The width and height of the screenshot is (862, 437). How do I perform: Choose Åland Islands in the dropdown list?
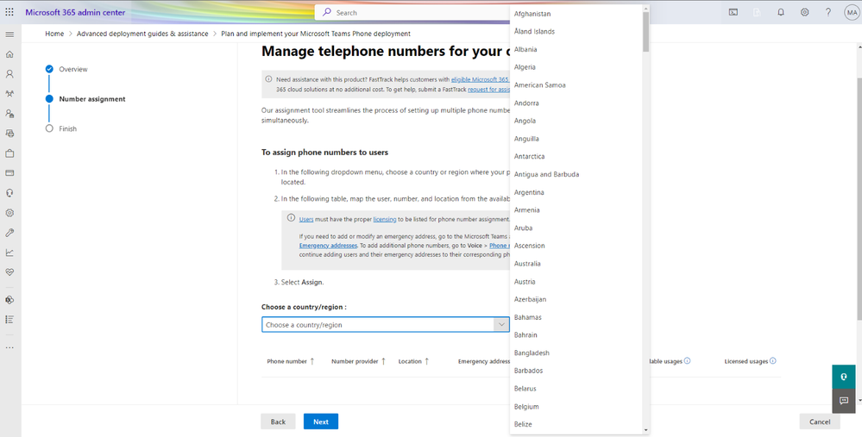[576, 31]
